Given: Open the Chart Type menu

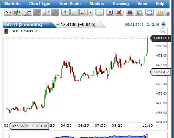Looking at the screenshot, I should (40, 4).
